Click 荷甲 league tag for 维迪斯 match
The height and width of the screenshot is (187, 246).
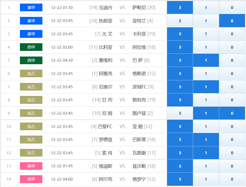click(31, 166)
